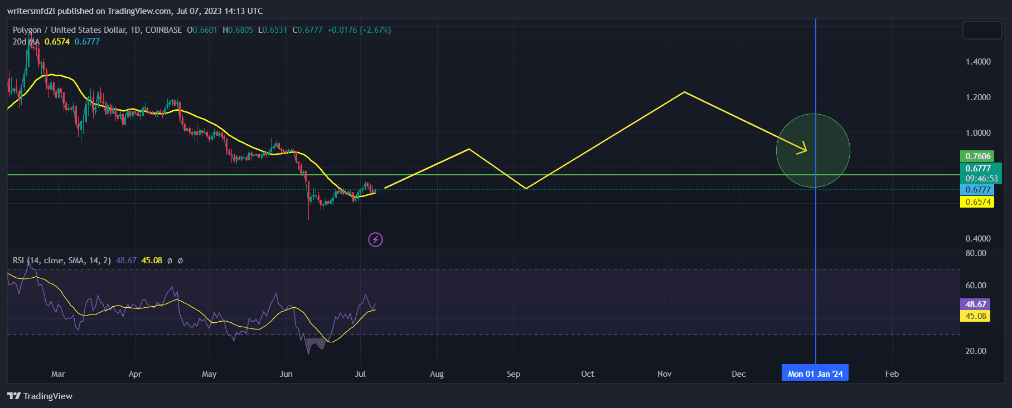Click the yellow projection peak near November
Viewport: 1012px width, 408px height.
click(684, 92)
